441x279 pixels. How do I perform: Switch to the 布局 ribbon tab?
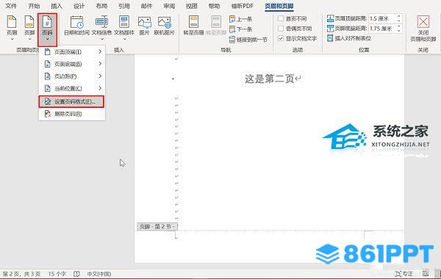point(101,6)
